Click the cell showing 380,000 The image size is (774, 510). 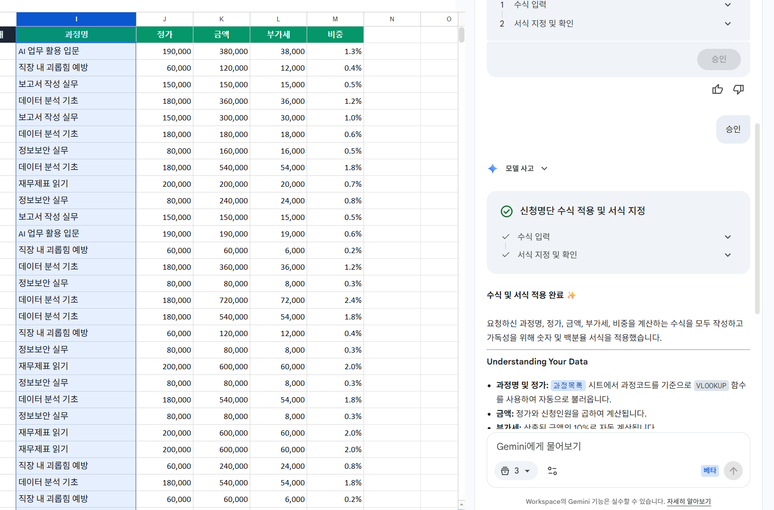pos(221,51)
